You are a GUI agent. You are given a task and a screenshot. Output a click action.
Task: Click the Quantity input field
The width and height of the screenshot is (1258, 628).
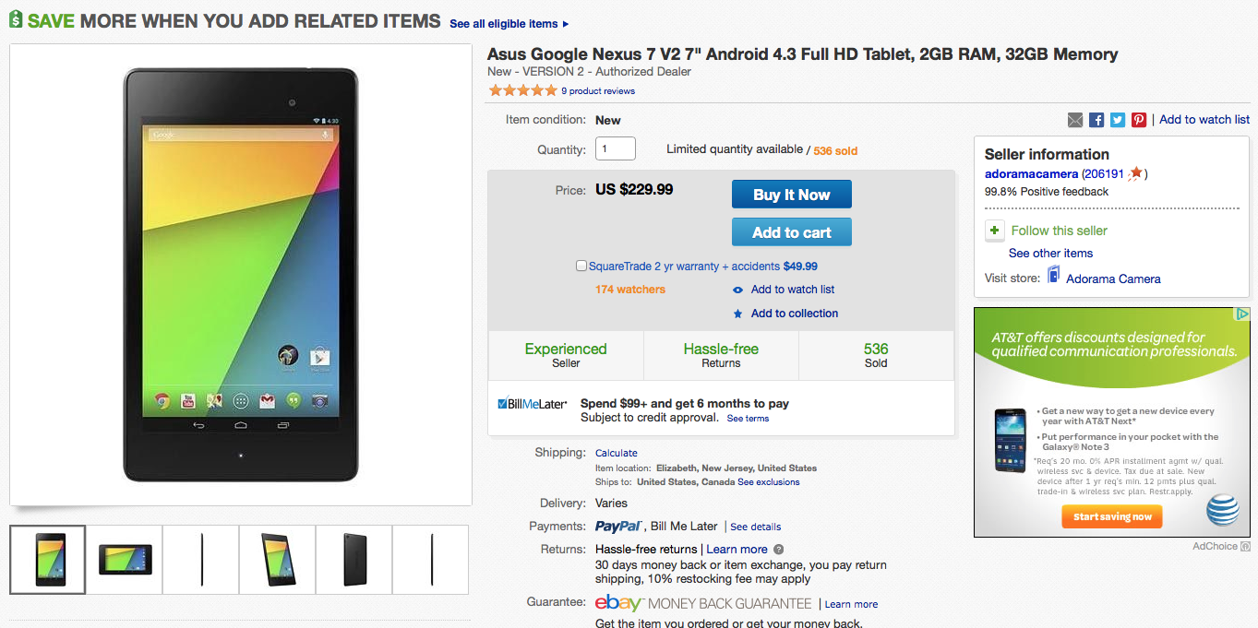[x=615, y=148]
